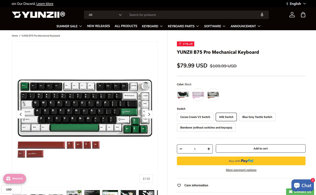
Task: Select Blue Grey Tactile Switch option
Action: [257, 117]
